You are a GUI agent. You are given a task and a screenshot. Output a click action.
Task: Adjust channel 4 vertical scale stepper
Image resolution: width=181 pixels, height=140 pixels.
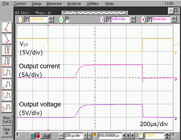(174, 19)
